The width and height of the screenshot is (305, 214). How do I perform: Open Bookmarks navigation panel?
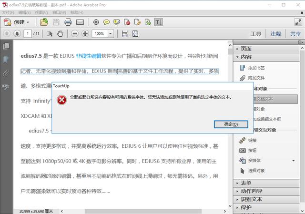(6, 60)
